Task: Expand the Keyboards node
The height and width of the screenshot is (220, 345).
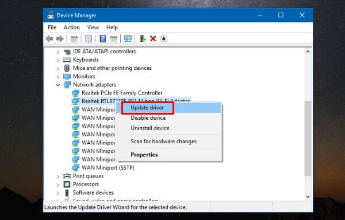Action: [58, 60]
